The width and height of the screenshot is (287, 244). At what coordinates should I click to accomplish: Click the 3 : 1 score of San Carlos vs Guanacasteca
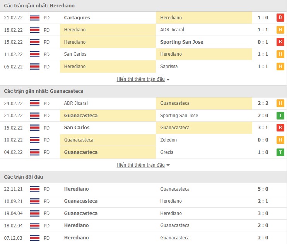[263, 128]
